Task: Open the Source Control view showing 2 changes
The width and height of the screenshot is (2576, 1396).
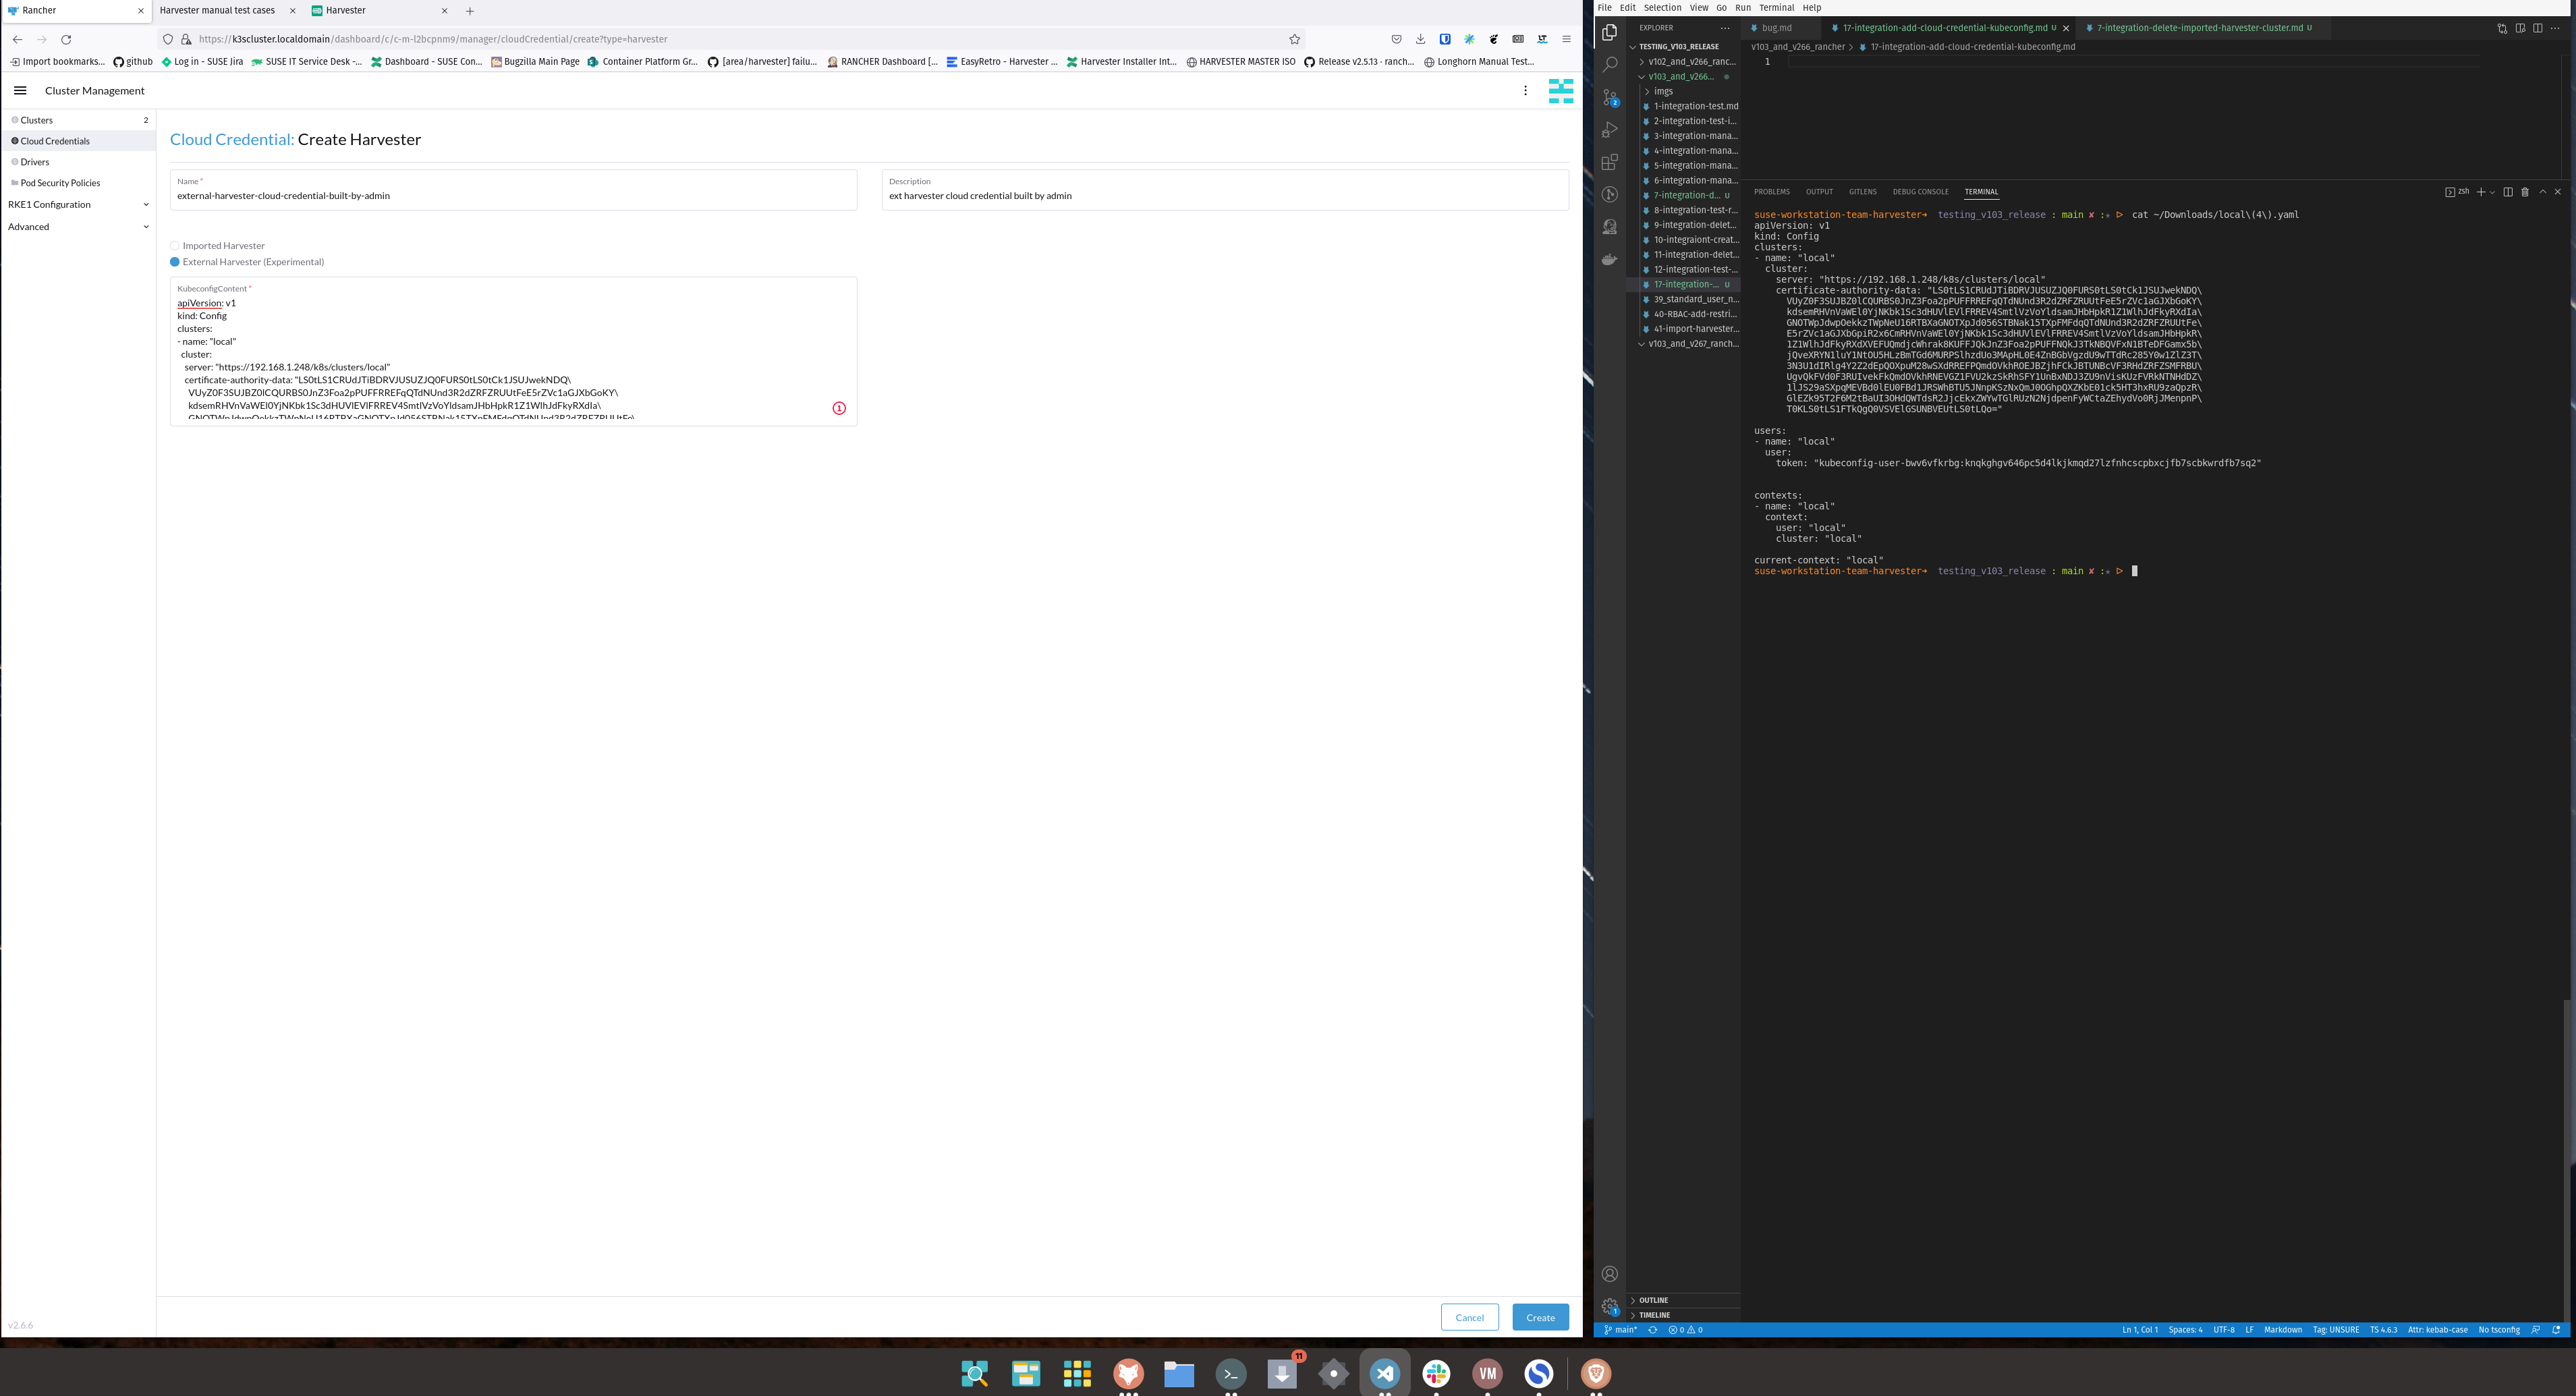Action: click(x=1610, y=96)
